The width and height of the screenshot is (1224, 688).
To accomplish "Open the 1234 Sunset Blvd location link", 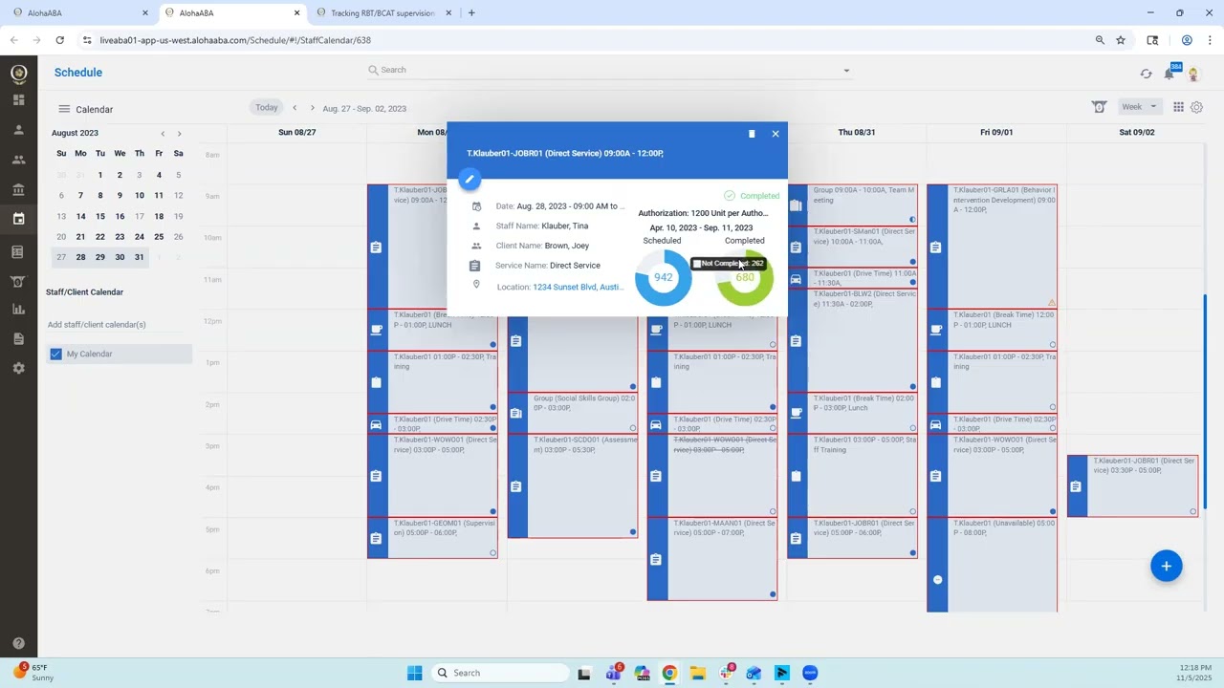I will click(x=579, y=287).
